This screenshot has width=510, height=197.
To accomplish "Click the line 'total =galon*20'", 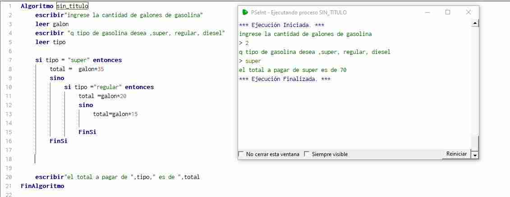I will [102, 96].
